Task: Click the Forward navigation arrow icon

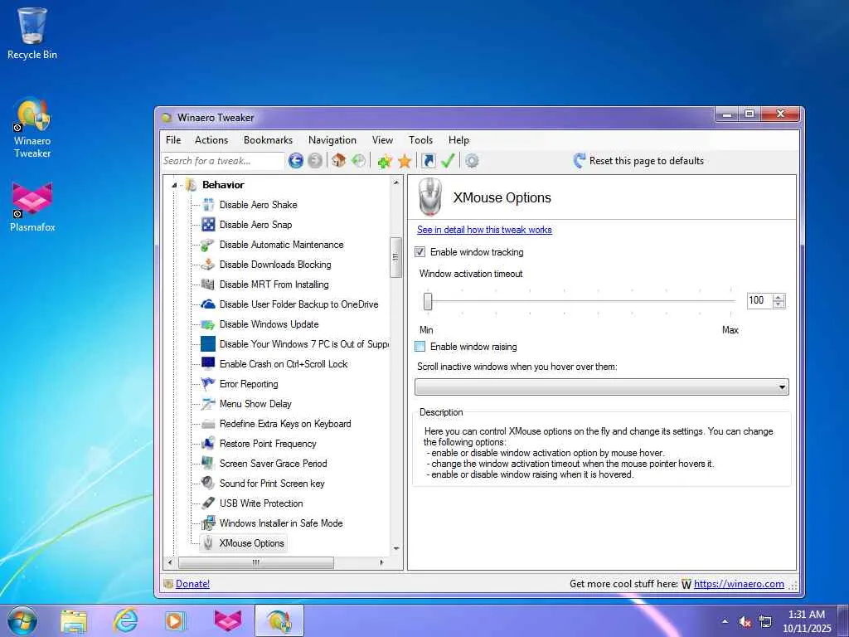Action: tap(315, 161)
